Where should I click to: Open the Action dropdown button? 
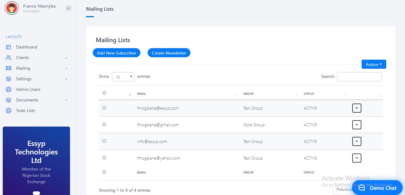click(374, 64)
